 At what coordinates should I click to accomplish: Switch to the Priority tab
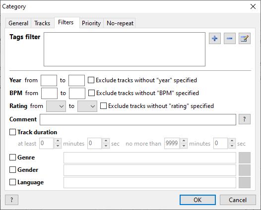[x=91, y=23]
